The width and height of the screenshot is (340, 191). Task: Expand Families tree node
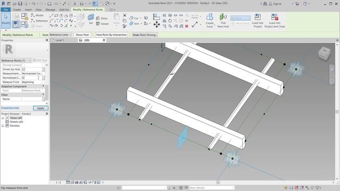tap(3, 126)
